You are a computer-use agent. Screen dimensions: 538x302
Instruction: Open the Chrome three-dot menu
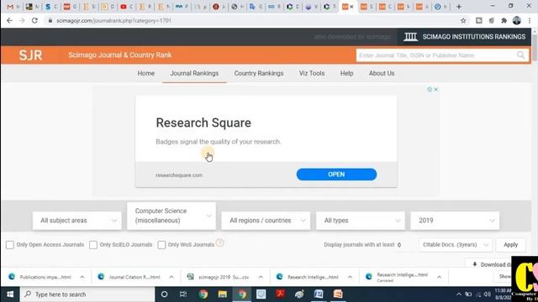coord(530,20)
